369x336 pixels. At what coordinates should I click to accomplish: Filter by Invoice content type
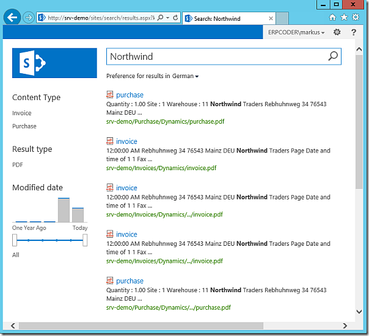pyautogui.click(x=21, y=113)
